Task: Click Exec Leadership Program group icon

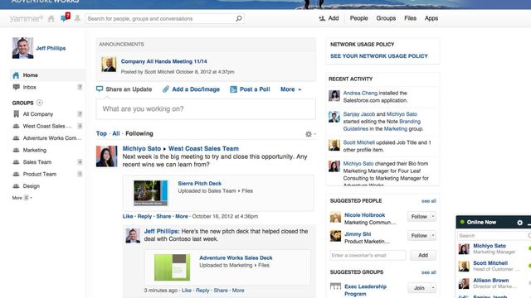Action: (335, 286)
